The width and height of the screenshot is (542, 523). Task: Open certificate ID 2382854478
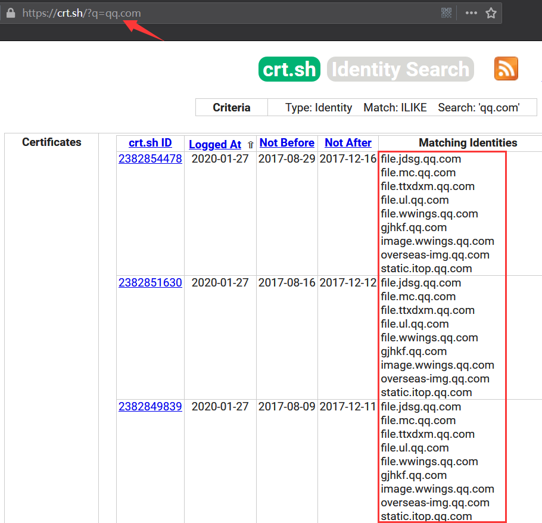150,158
